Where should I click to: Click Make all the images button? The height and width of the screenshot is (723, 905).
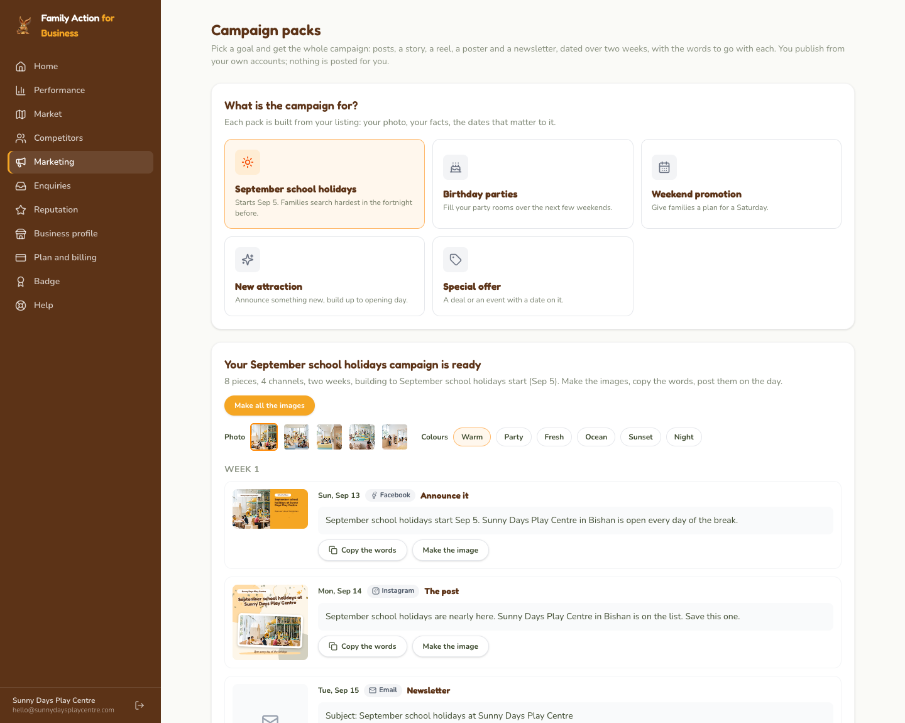(x=270, y=406)
